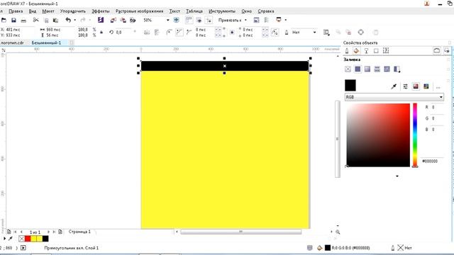
Task: Open the Правка menu
Action: [x=16, y=11]
